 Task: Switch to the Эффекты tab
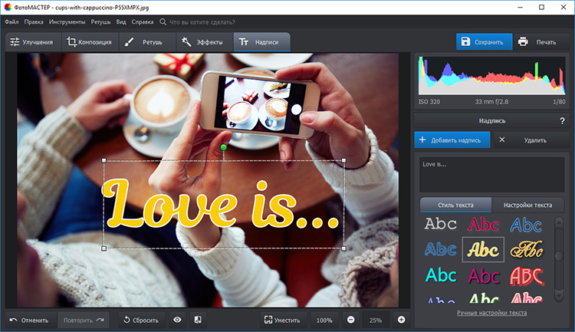(x=202, y=42)
